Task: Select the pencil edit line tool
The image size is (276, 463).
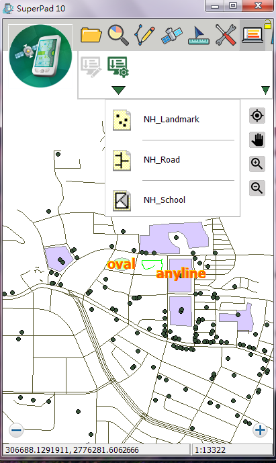Action: (144, 35)
